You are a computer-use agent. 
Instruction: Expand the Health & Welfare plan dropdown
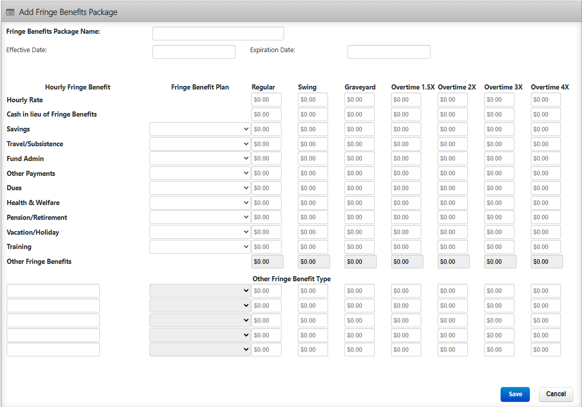click(x=200, y=203)
